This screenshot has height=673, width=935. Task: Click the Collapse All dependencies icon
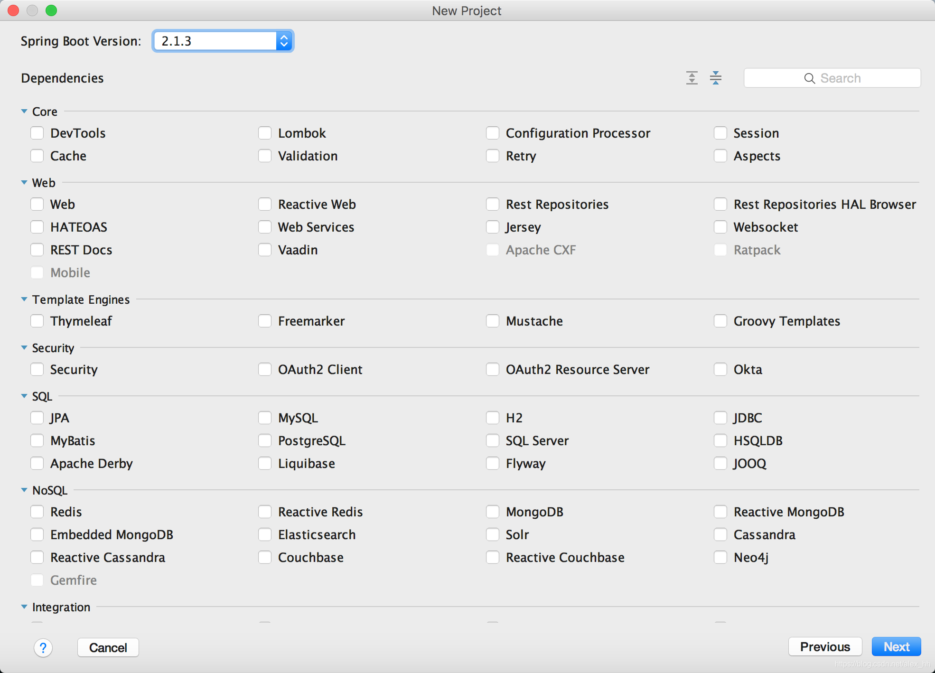pos(716,78)
